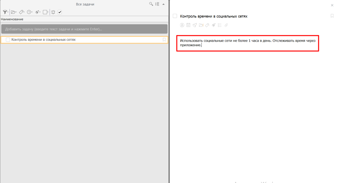The image size is (337, 183).
Task: Toggle the show-completed checkbox in toolbar
Action: pyautogui.click(x=60, y=12)
